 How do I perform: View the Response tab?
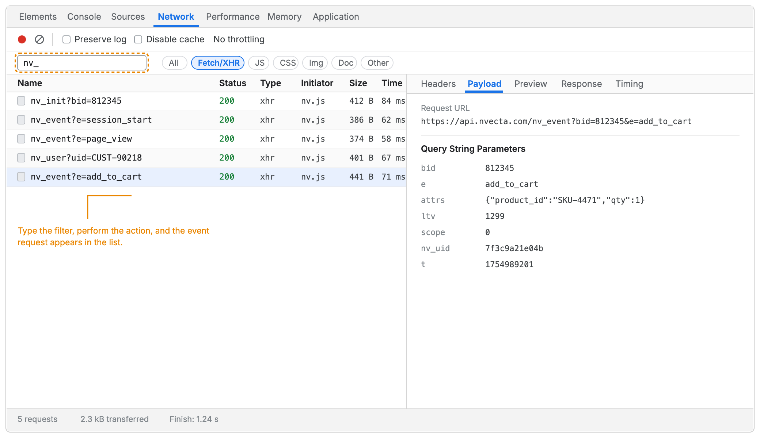point(581,84)
